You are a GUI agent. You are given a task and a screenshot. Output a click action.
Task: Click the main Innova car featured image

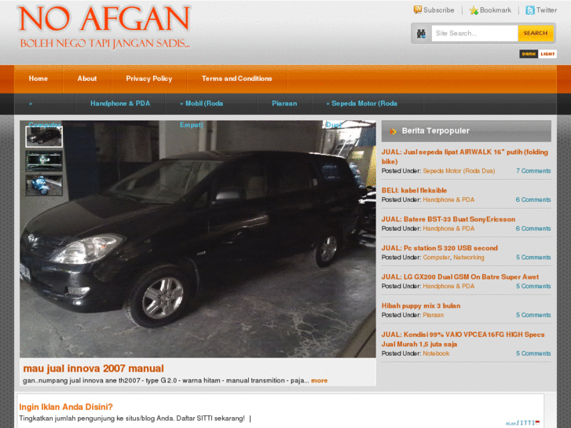pos(198,239)
